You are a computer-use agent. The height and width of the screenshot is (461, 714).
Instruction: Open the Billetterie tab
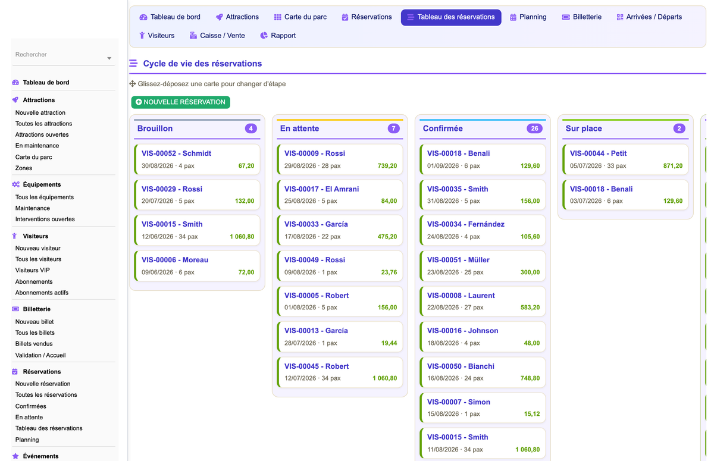[582, 17]
